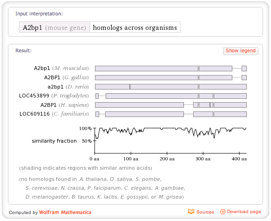Click the A2BP1 H. sapiens label
The width and height of the screenshot is (271, 221).
coord(64,105)
